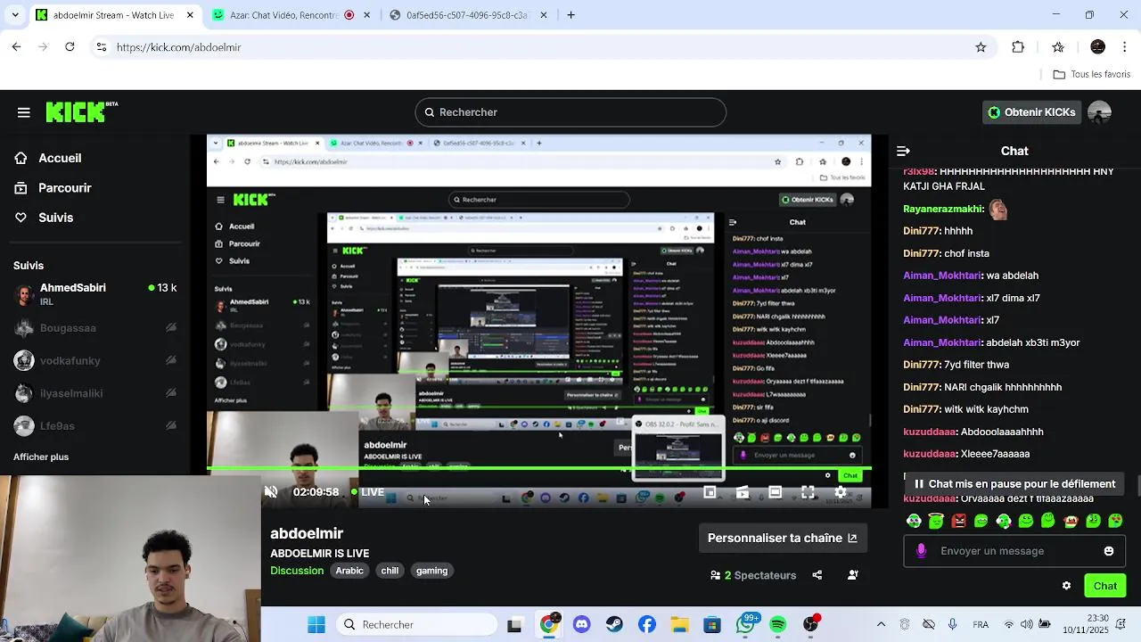Screen dimensions: 1141x642
Task: View site information icon in address bar
Action: click(x=102, y=47)
